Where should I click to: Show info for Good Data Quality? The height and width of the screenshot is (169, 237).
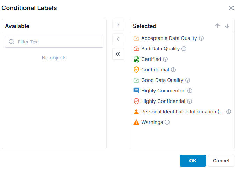click(x=188, y=80)
